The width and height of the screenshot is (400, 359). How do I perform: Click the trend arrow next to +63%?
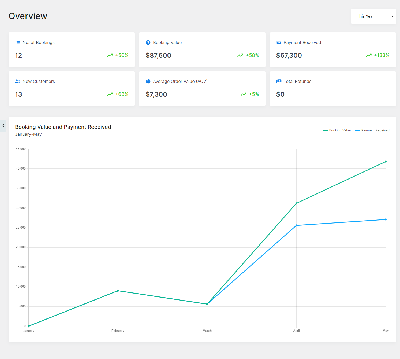(x=110, y=94)
